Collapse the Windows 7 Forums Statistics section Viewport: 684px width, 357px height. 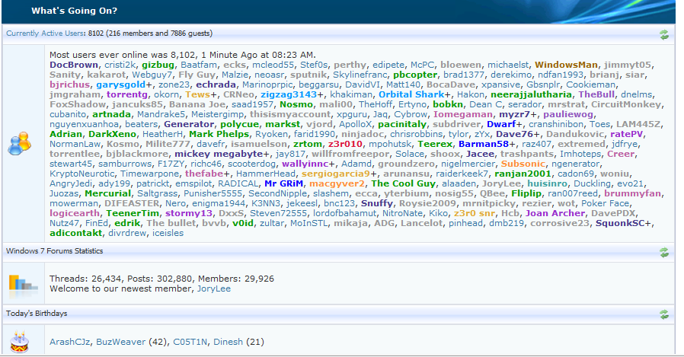coord(664,252)
